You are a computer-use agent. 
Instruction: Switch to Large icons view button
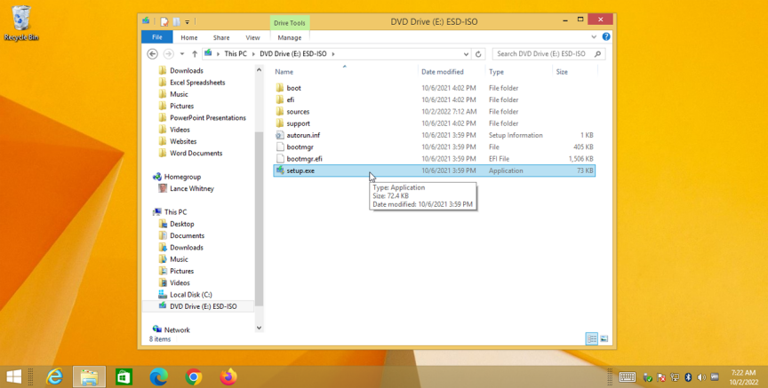pyautogui.click(x=604, y=338)
